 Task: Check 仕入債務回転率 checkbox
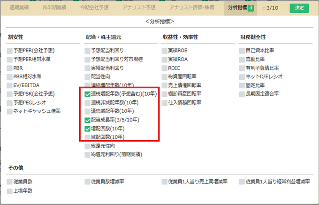pos(165,103)
